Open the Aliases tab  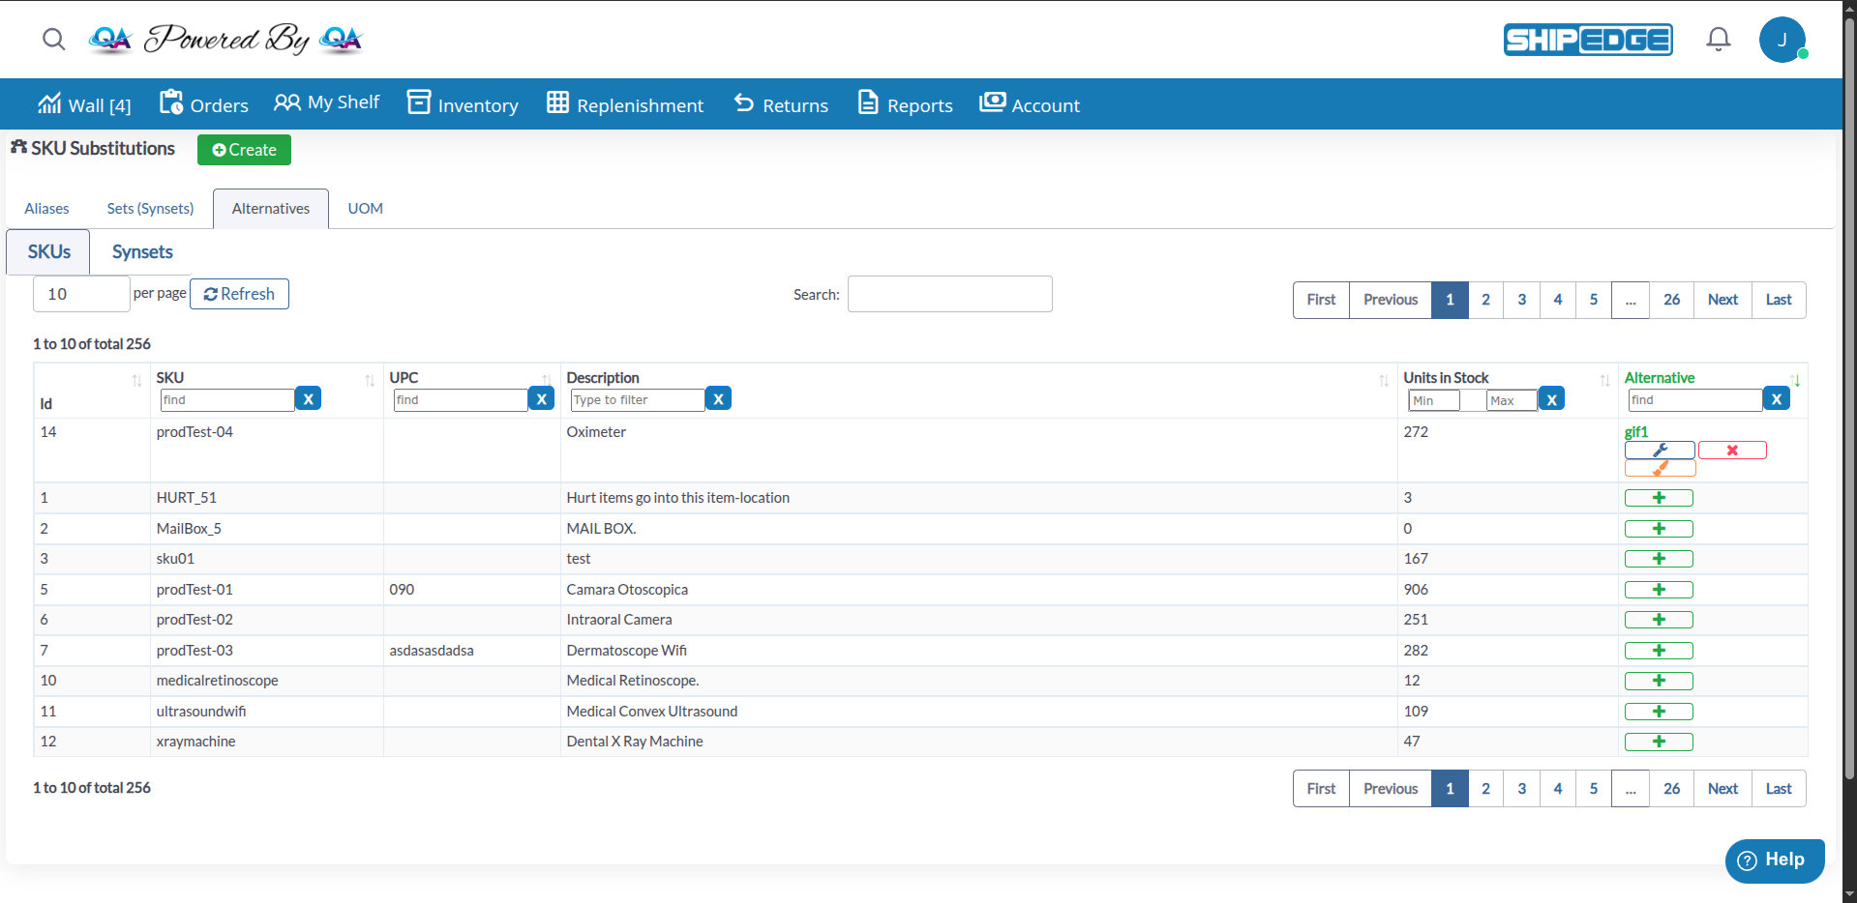point(46,209)
